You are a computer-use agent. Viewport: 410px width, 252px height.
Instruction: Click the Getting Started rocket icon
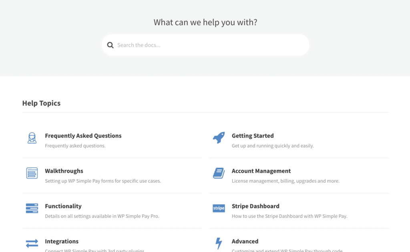tap(219, 138)
